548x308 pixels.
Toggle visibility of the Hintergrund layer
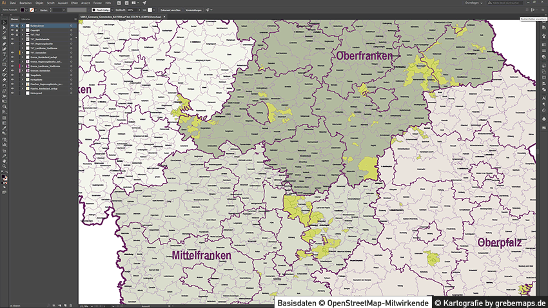click(x=13, y=93)
